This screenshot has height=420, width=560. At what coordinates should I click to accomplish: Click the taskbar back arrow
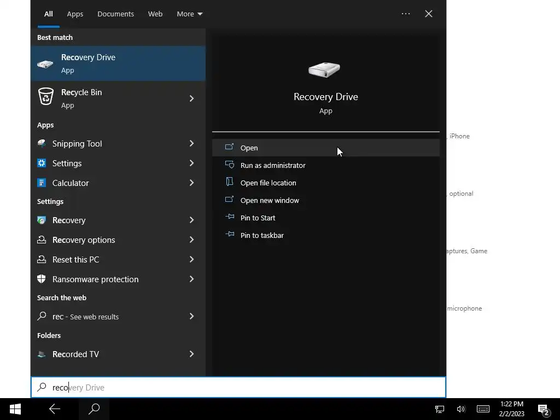coord(55,409)
